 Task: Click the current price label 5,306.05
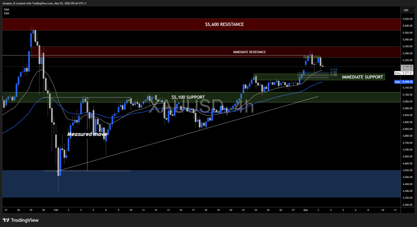[x=407, y=66]
